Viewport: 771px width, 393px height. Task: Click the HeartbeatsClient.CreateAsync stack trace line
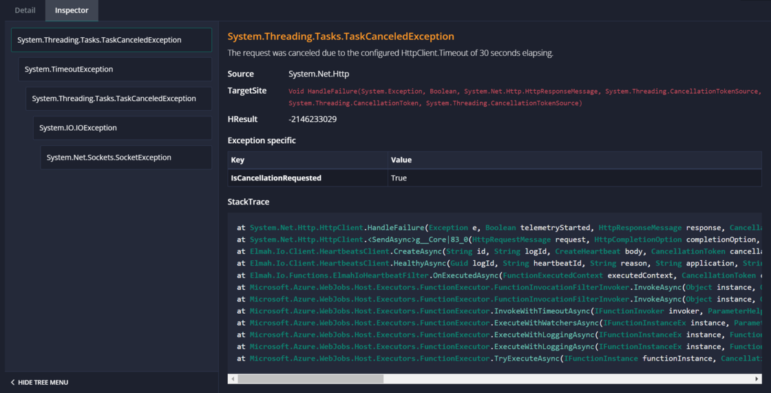click(x=498, y=252)
